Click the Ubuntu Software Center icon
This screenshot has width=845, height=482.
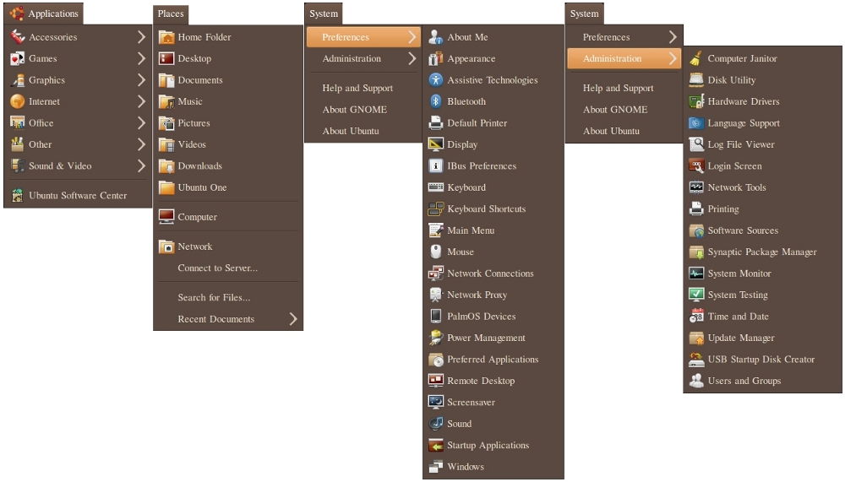[x=17, y=196]
